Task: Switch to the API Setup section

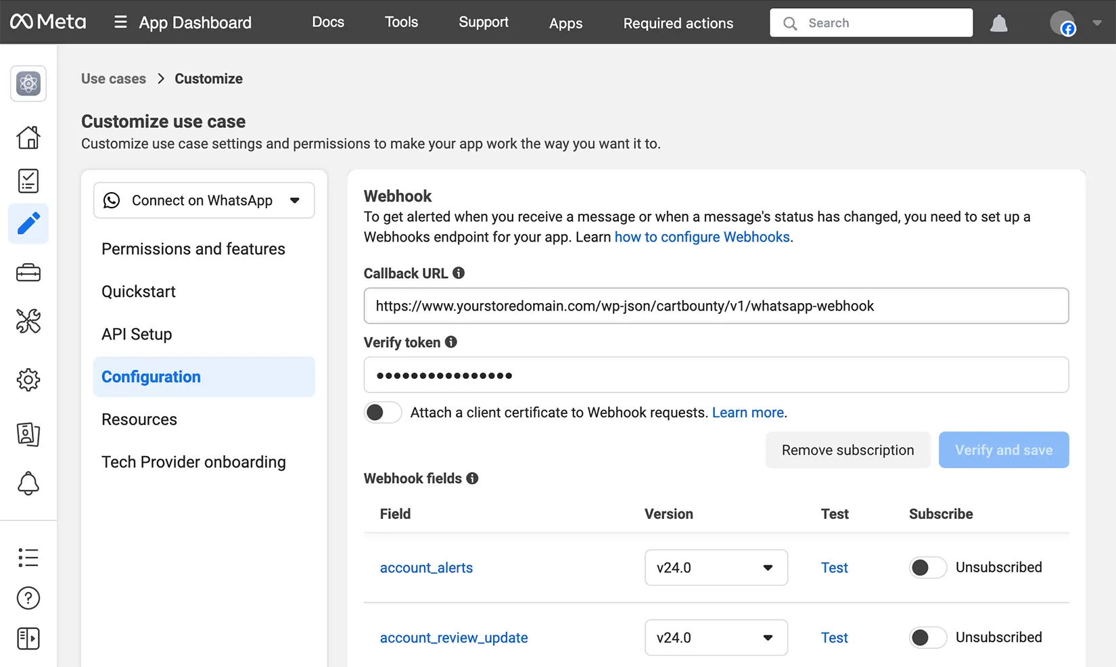Action: (x=136, y=333)
